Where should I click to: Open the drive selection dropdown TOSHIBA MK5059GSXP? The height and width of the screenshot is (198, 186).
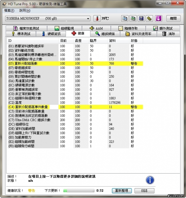click(x=48, y=19)
